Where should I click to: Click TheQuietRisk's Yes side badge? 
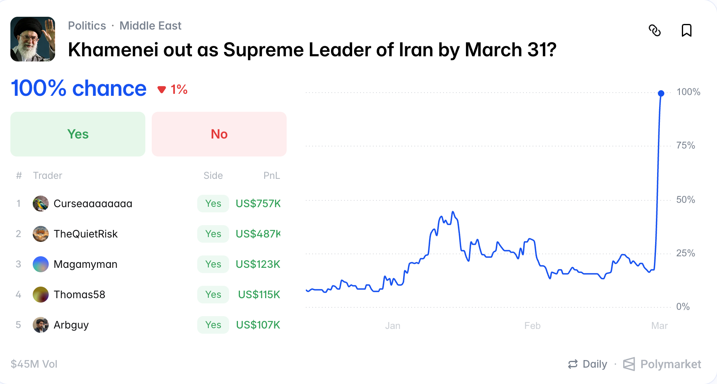(213, 234)
